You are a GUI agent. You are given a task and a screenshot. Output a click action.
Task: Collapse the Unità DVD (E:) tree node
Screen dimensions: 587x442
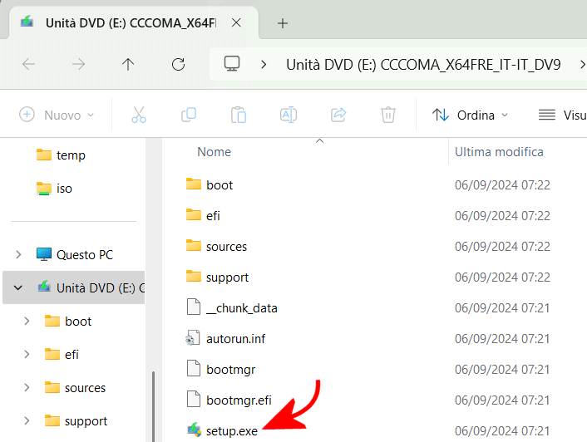(18, 288)
